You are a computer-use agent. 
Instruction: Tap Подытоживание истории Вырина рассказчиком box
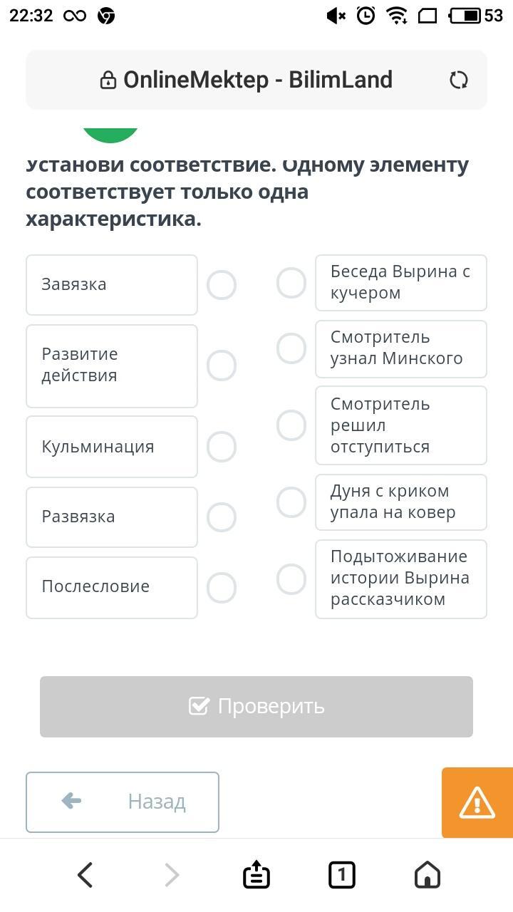[401, 579]
